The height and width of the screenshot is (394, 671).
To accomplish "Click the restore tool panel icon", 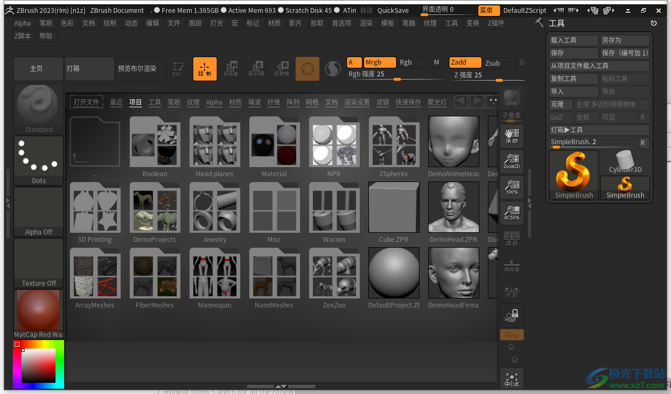I will (654, 23).
